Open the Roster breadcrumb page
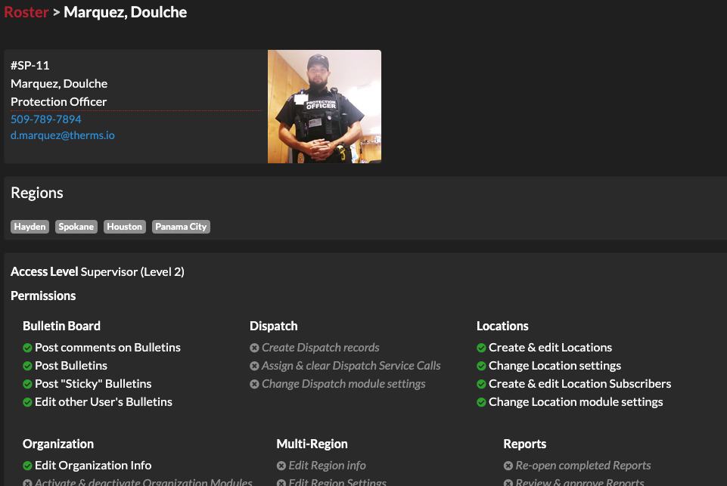727x486 pixels. [26, 12]
